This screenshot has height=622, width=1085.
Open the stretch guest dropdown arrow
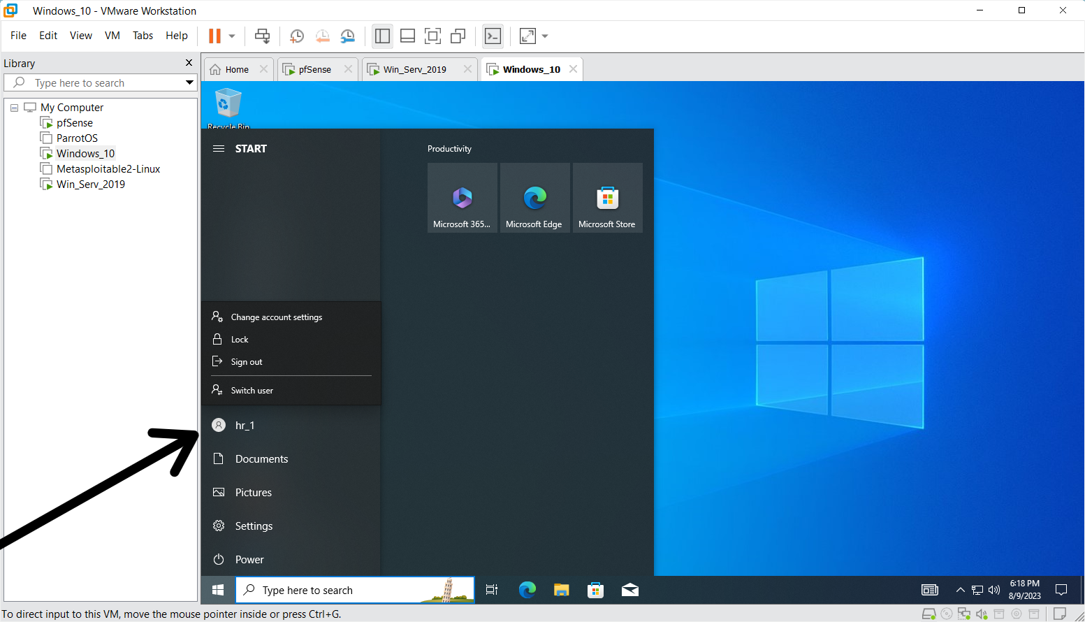click(545, 36)
